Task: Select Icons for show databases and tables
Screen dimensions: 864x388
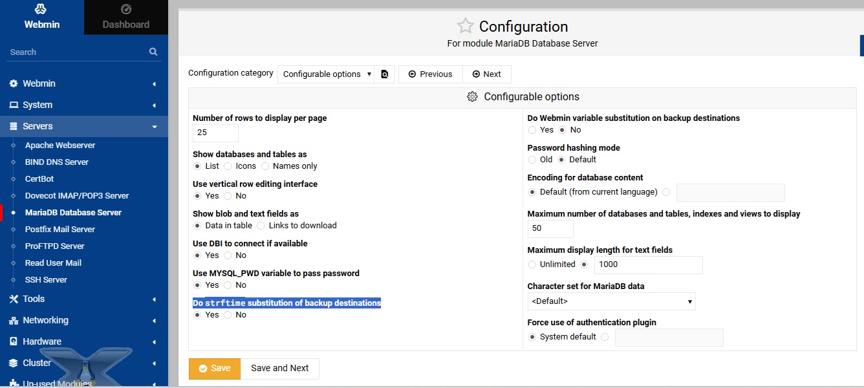Action: tap(228, 166)
